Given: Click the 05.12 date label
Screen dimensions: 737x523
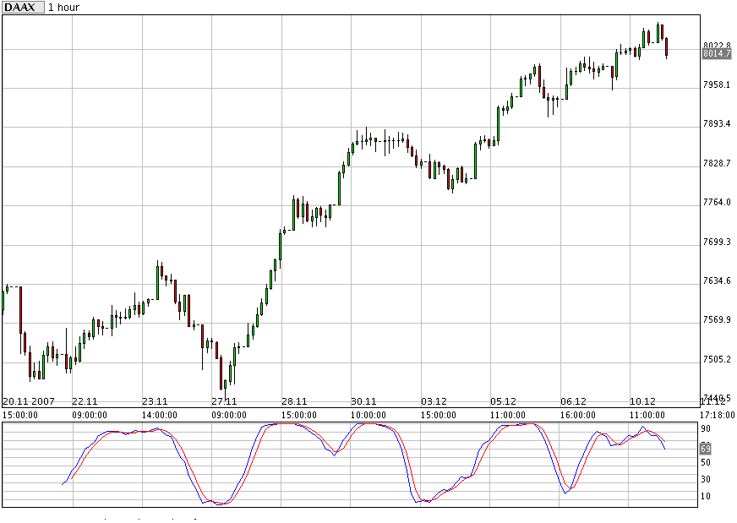Looking at the screenshot, I should (504, 401).
